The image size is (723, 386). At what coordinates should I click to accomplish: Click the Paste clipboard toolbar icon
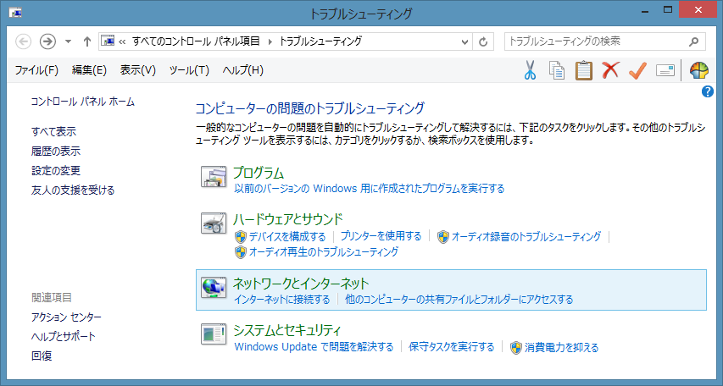[583, 70]
